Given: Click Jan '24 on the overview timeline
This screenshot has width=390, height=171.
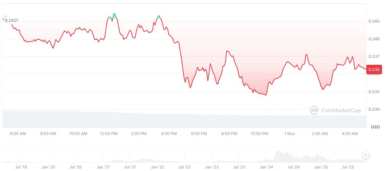Looking at the screenshot, I should (x=266, y=167).
